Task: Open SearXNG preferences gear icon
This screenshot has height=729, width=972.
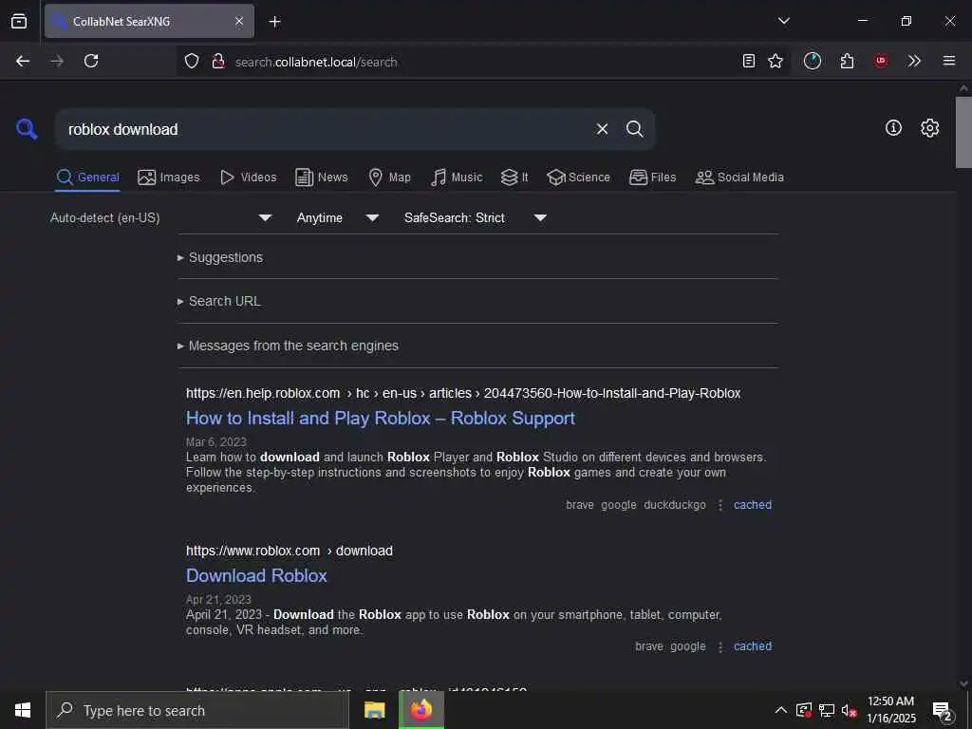Action: pos(930,128)
